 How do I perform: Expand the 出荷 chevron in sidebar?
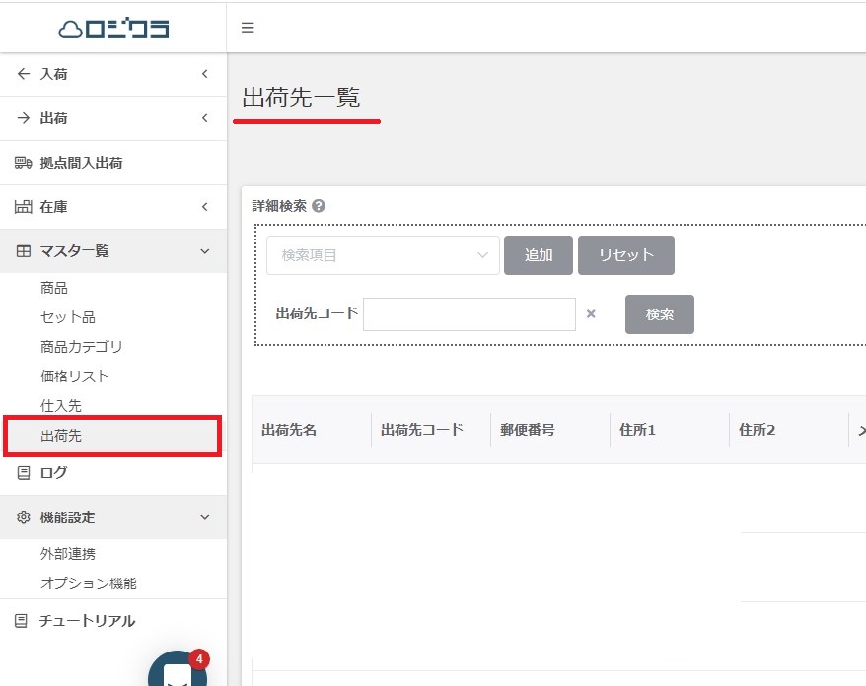[204, 118]
